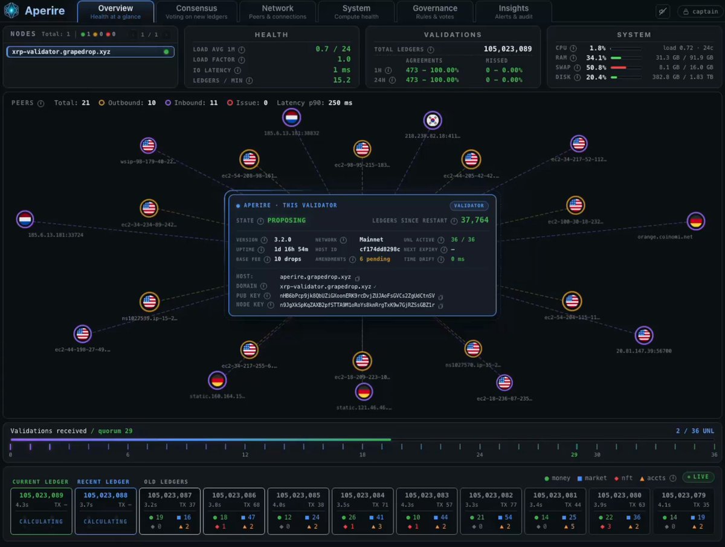Select South Korea peer 218.238.82.18

tap(433, 120)
